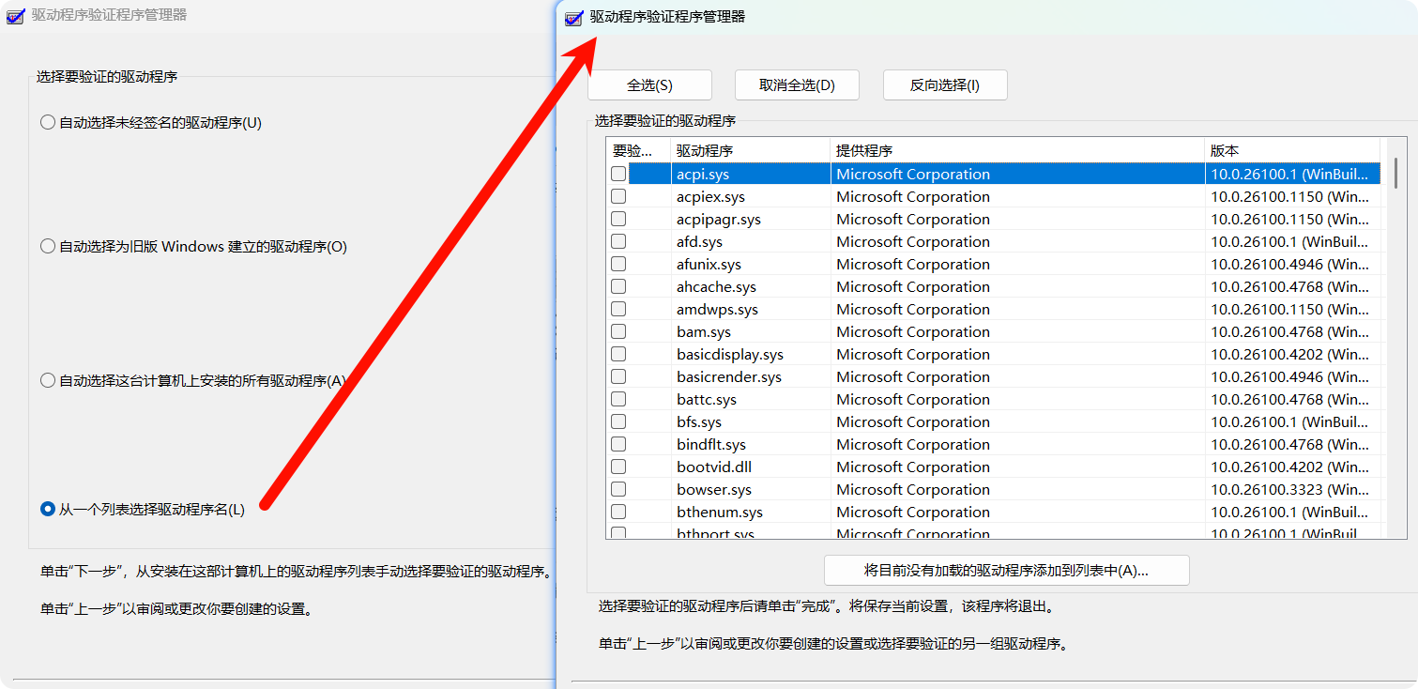Check the box for bam.sys
Screen dimensions: 1418x689
618,331
